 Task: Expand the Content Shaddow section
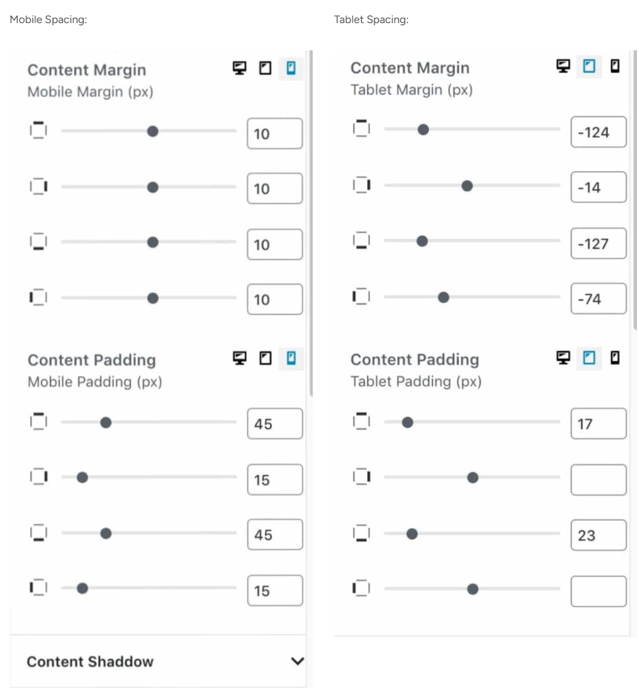[x=90, y=661]
